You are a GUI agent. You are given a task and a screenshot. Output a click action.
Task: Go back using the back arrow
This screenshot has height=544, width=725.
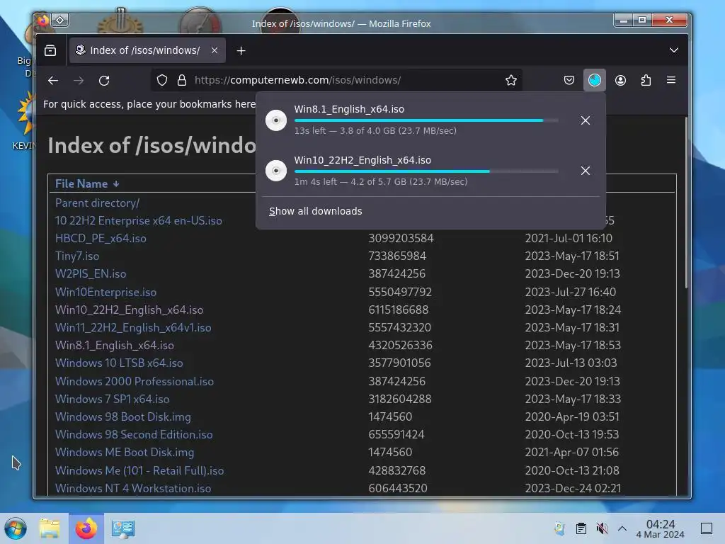pyautogui.click(x=53, y=81)
